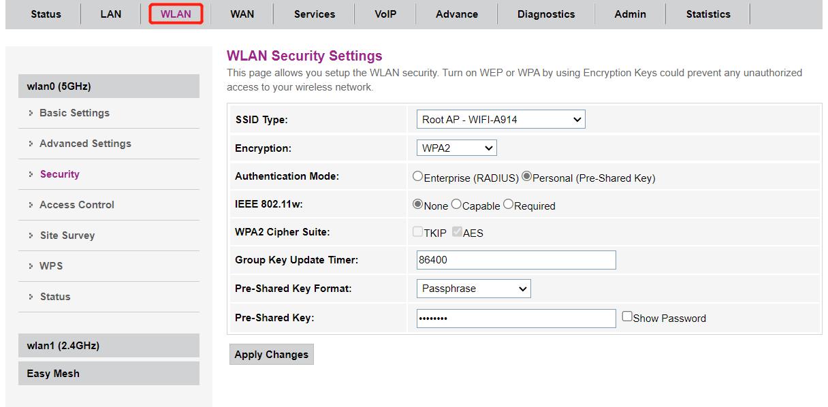The width and height of the screenshot is (828, 407).
Task: Select Personal (Pre-Shared Key) radio button
Action: click(x=526, y=176)
